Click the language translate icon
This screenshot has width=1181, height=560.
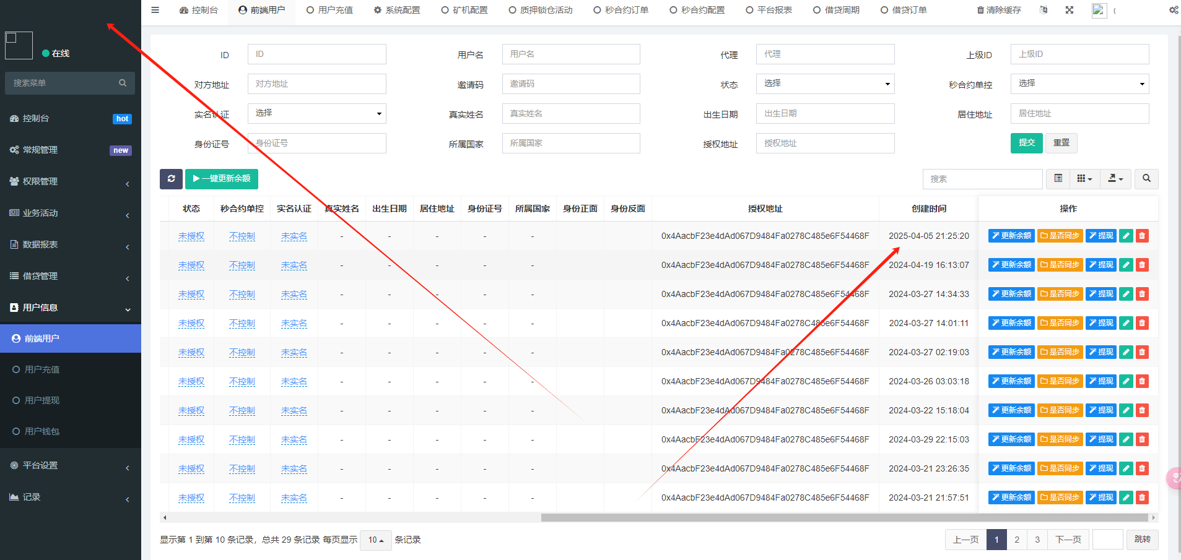click(1044, 10)
